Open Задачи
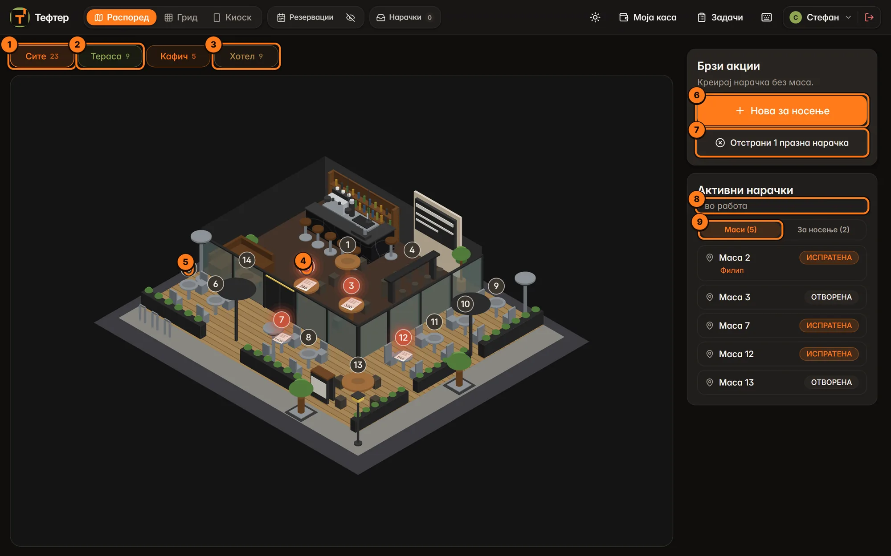The width and height of the screenshot is (891, 556). (720, 17)
